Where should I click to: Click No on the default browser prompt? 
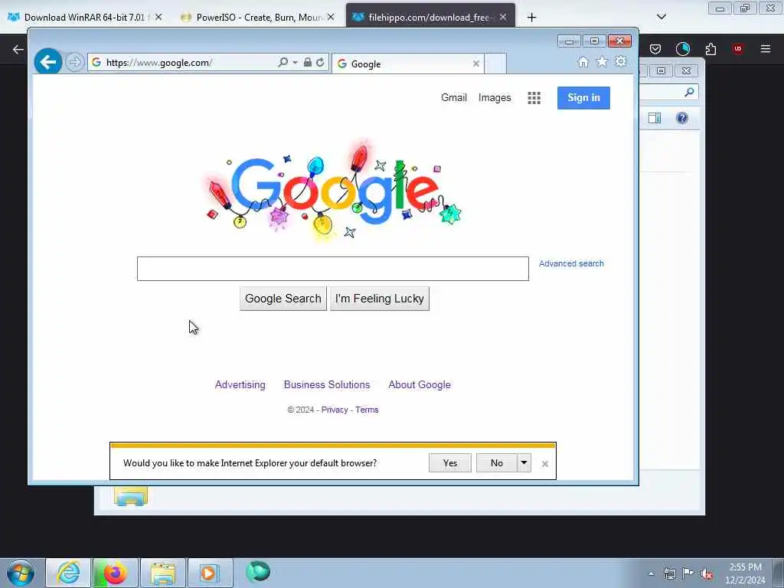[496, 463]
